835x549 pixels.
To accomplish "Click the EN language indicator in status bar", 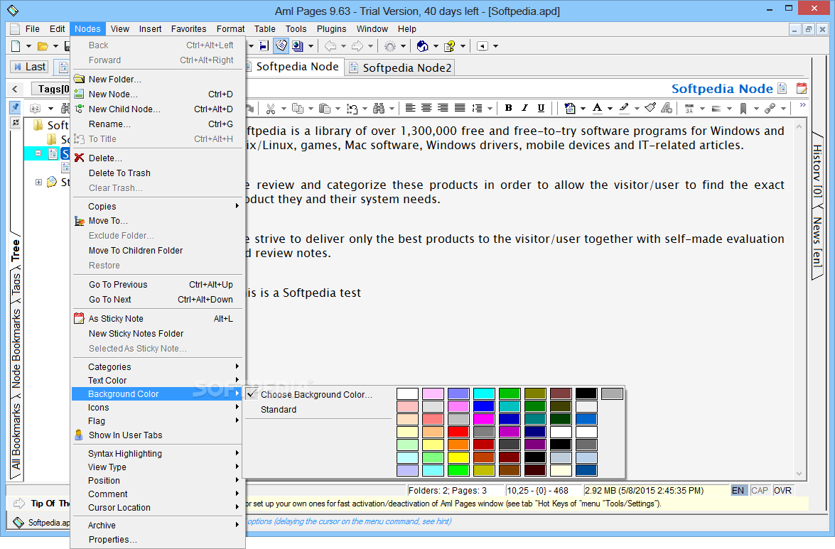I will [738, 491].
